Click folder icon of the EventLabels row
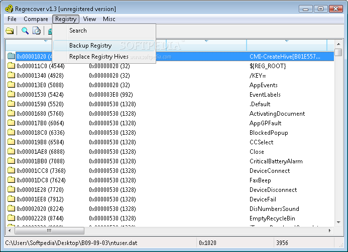 11,94
